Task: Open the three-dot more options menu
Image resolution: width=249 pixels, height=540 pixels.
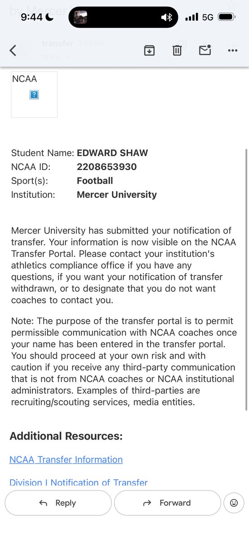Action: 232,50
